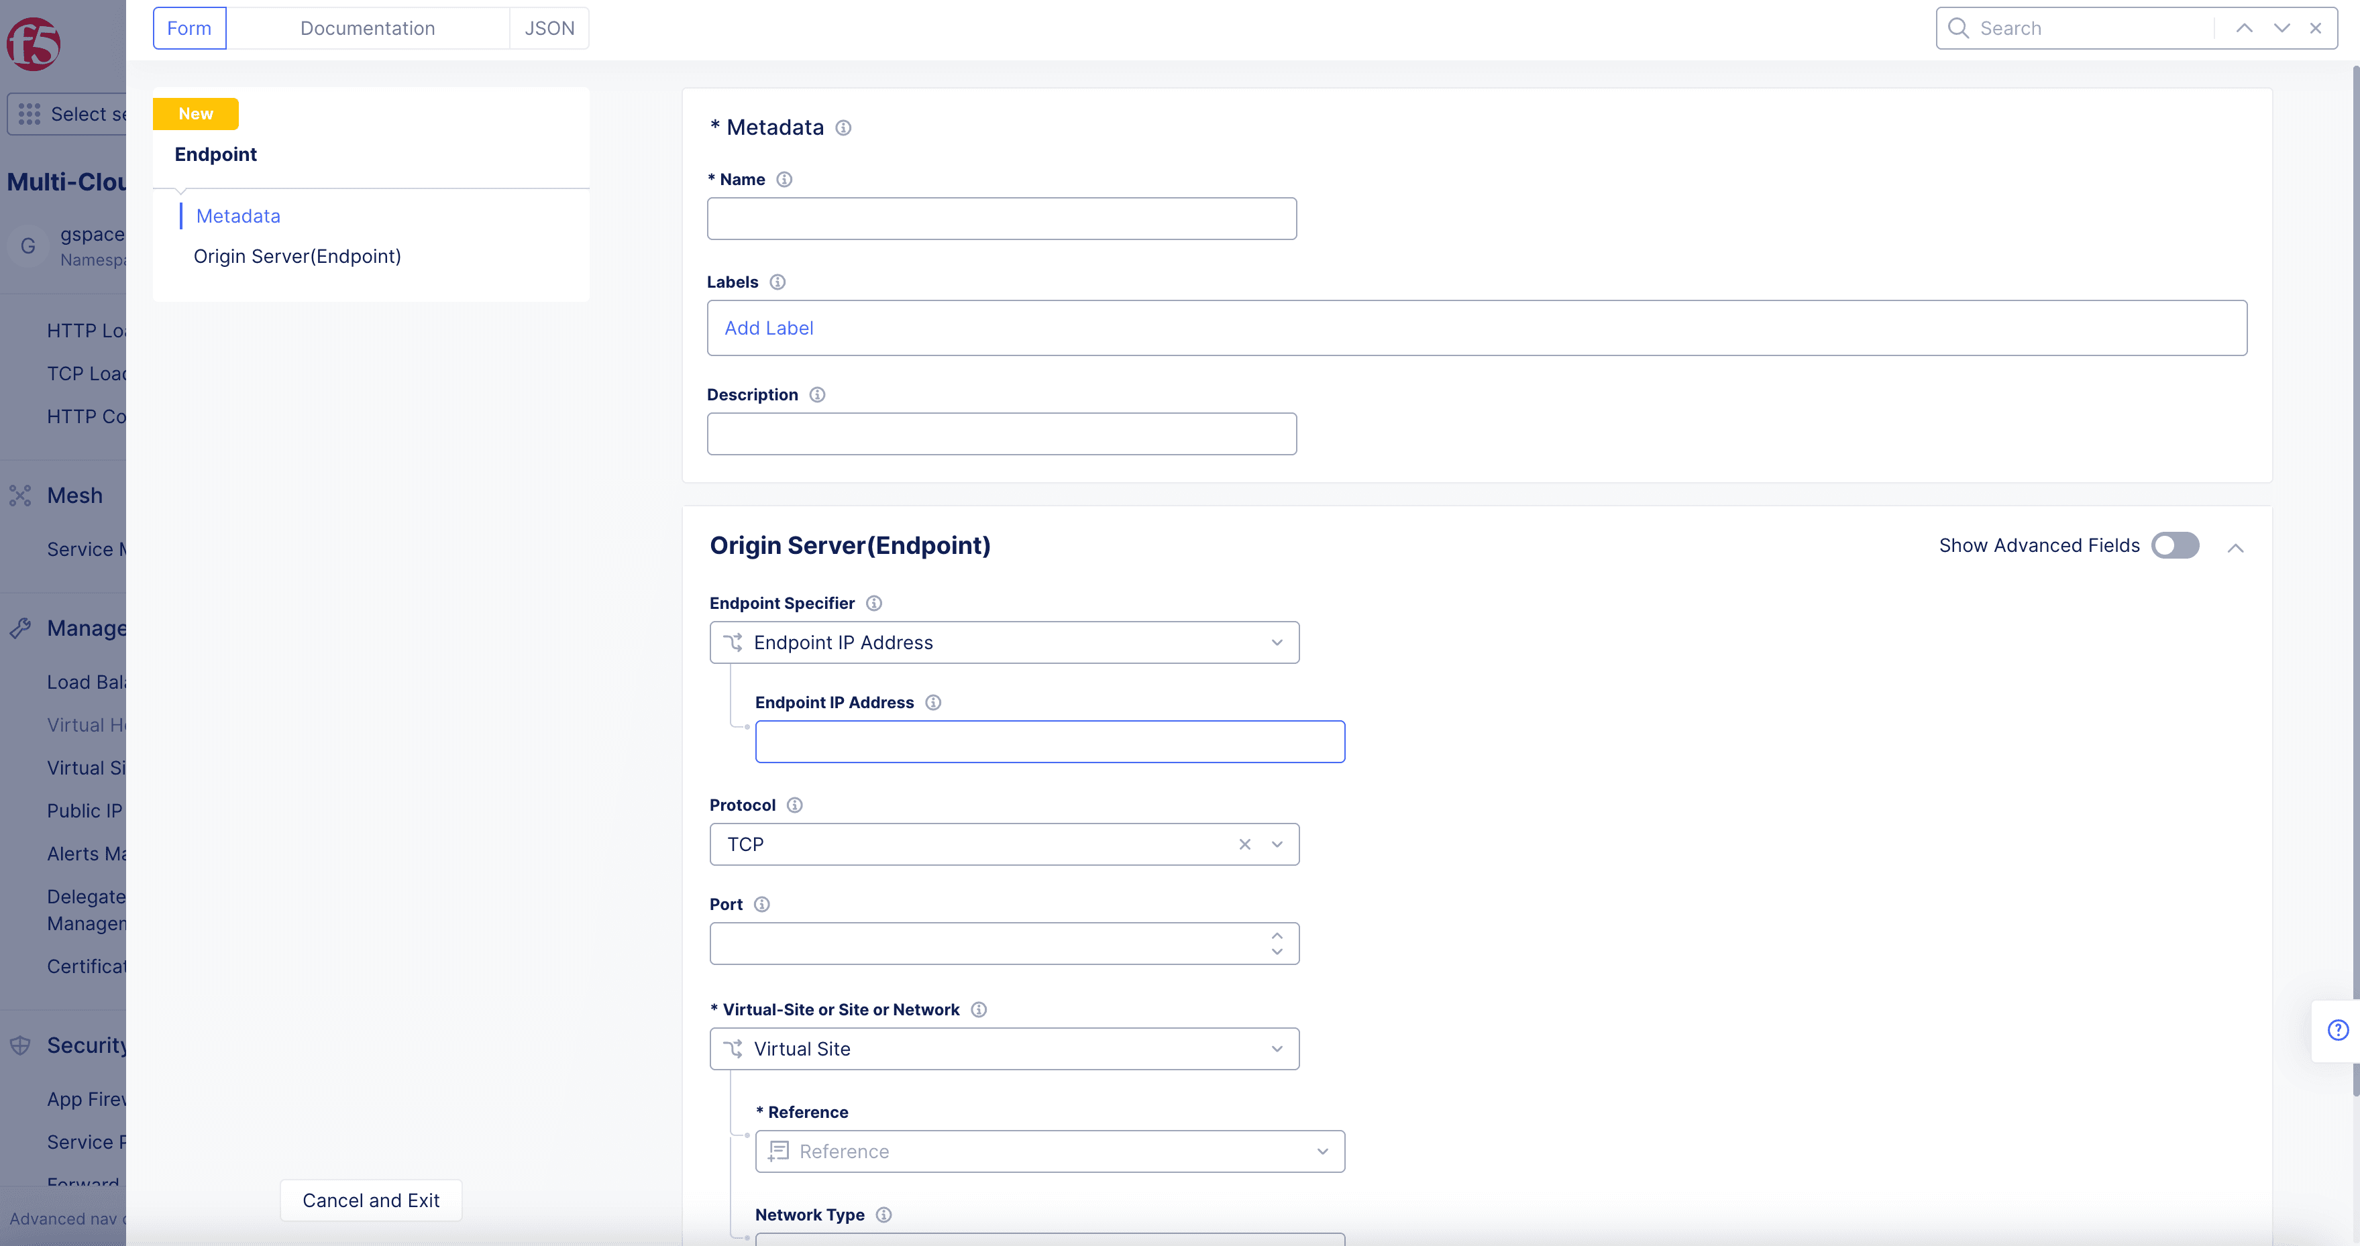Open the Select service grid icon
The height and width of the screenshot is (1246, 2360).
pos(30,115)
